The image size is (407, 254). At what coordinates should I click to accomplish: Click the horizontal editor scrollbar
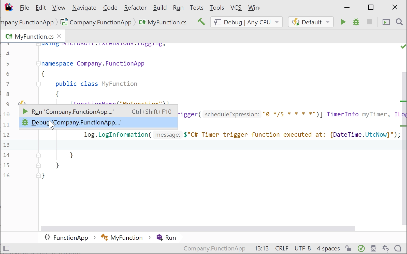coord(198,229)
